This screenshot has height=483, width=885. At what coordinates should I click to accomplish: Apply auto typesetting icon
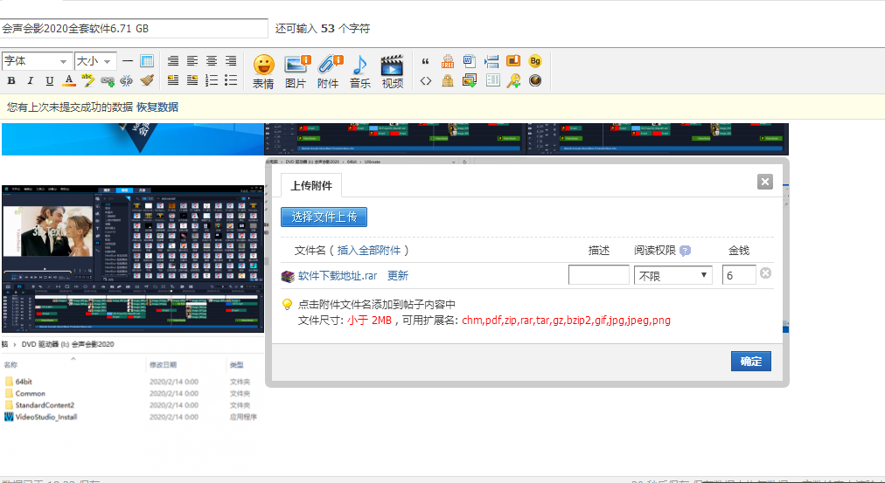(x=173, y=61)
